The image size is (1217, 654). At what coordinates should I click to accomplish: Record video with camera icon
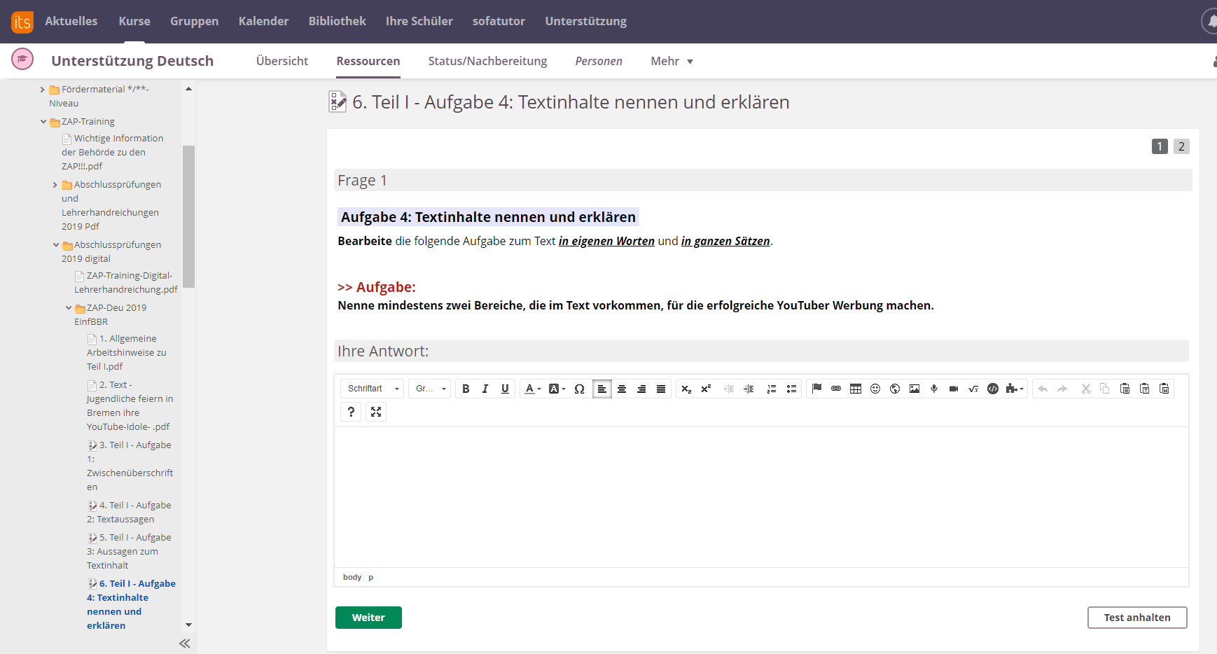tap(954, 389)
